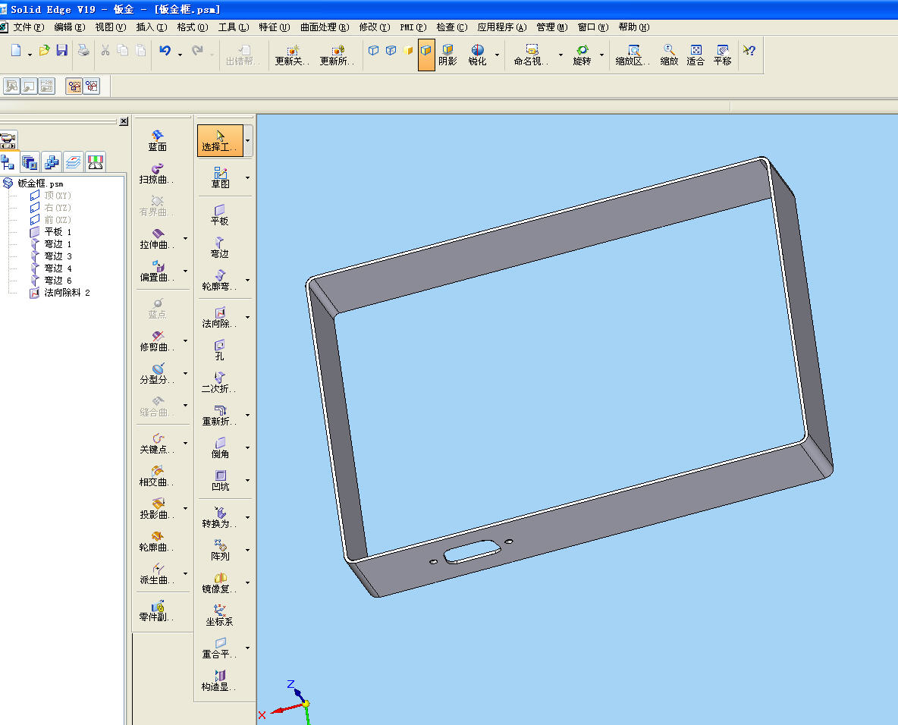Viewport: 898px width, 725px height.
Task: Click the 倒角 break corner tool
Action: [220, 448]
